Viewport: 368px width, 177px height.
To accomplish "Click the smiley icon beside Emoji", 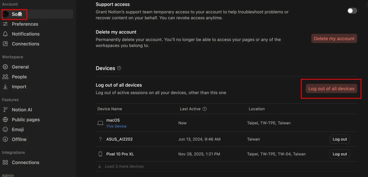I will click(5, 129).
